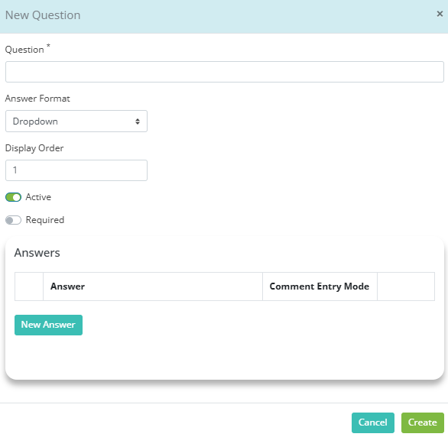
Task: Click the Comment Entry Mode column header
Action: point(320,286)
